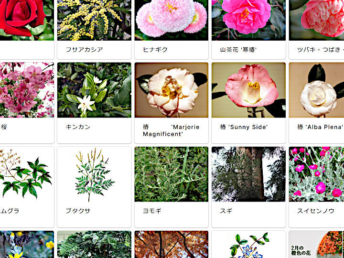This screenshot has width=344, height=258.
Task: Click the ヨモギ caption
Action: (x=152, y=211)
